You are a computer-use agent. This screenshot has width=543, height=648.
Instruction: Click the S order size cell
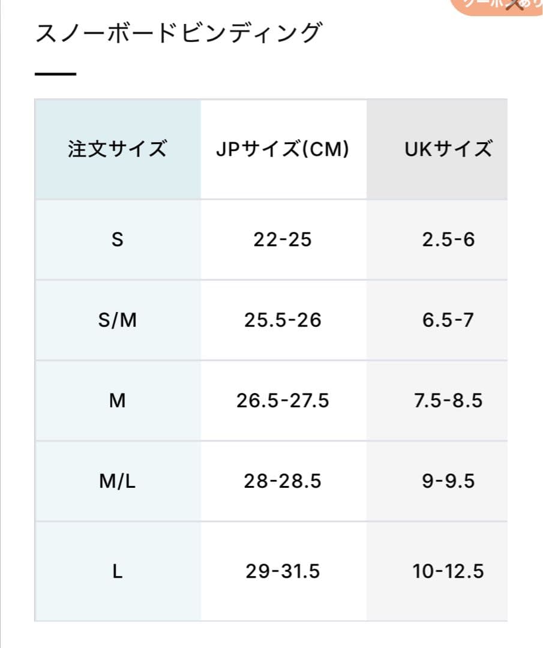(118, 240)
